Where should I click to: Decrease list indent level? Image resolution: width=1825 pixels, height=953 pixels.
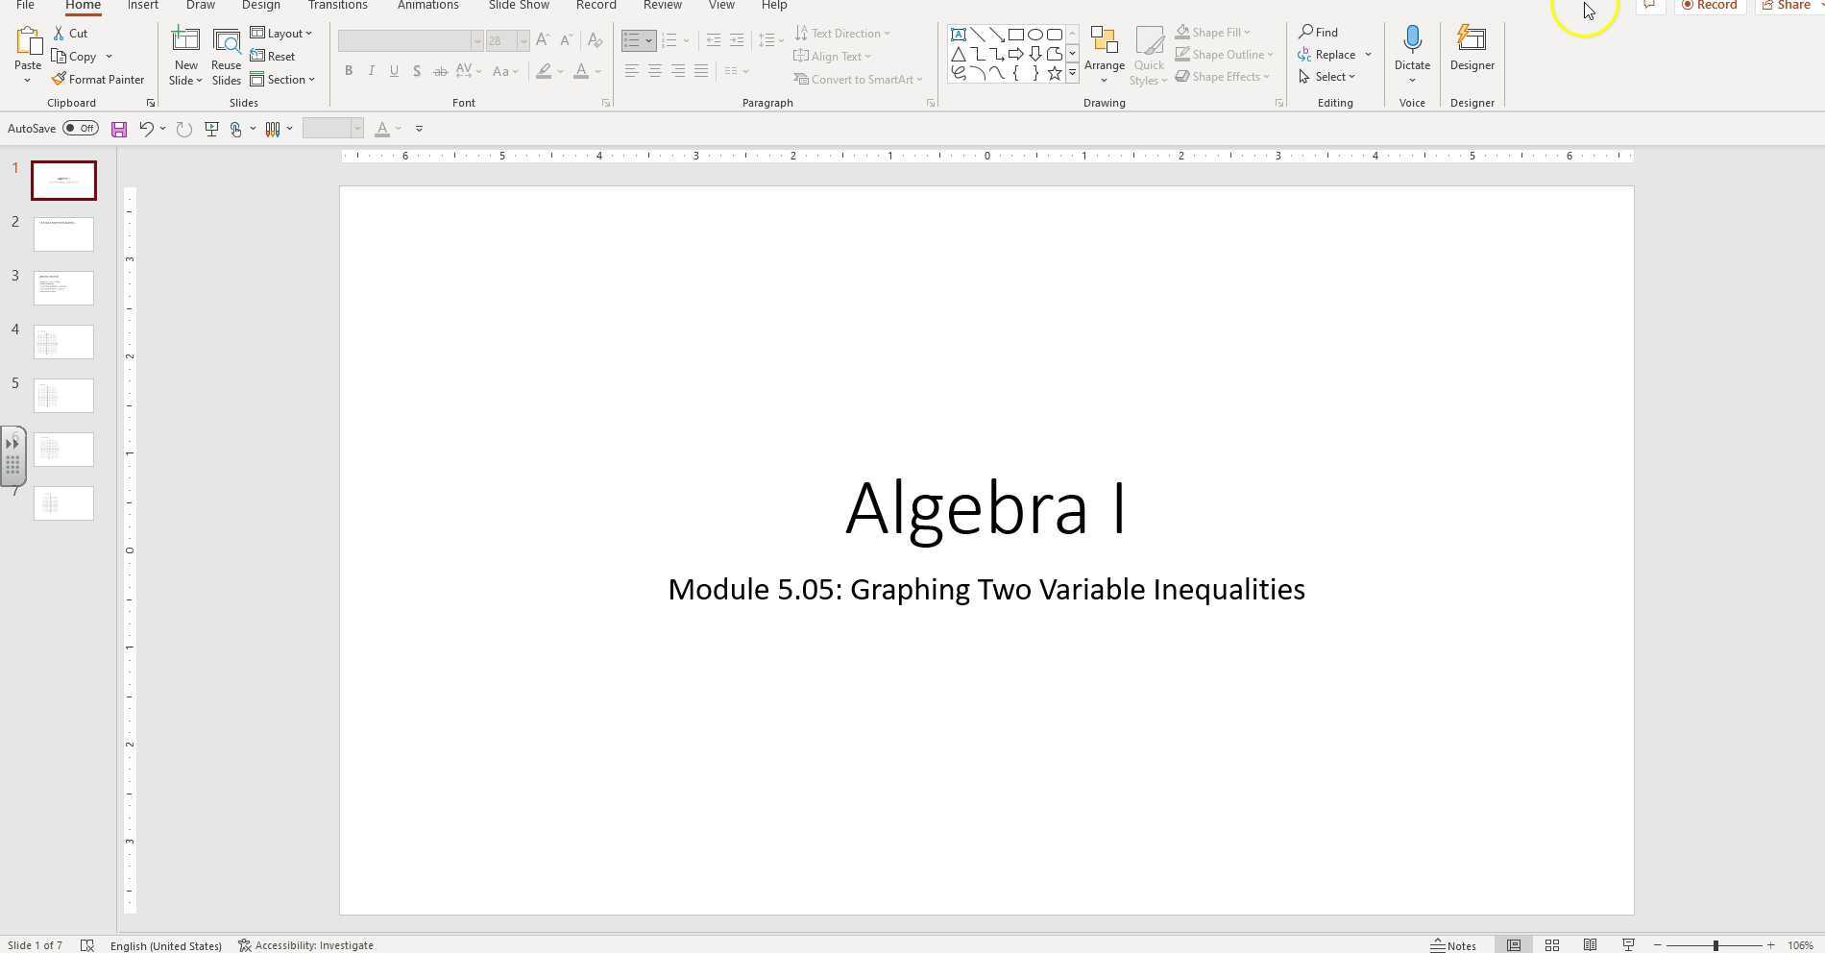714,40
